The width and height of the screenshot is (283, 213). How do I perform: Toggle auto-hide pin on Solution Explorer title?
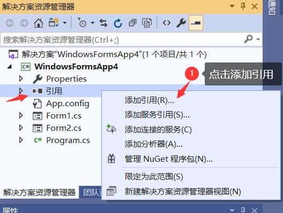click(243, 6)
